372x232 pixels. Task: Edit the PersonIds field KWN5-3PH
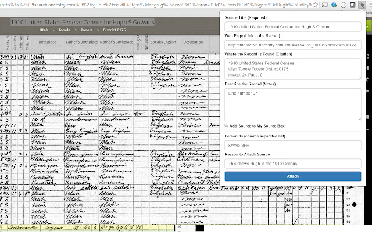(293, 146)
